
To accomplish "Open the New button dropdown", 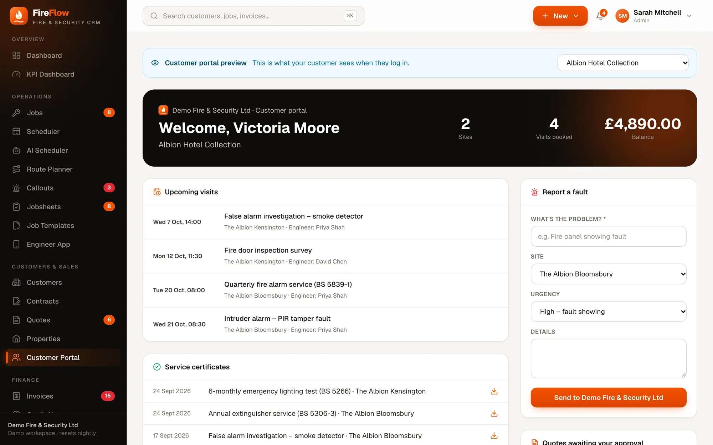I will 560,16.
